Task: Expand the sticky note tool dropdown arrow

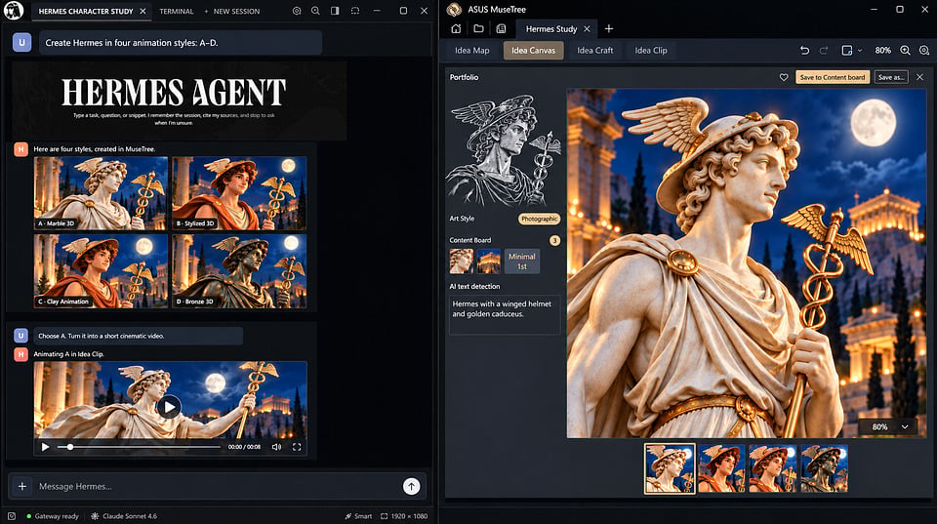Action: click(x=860, y=51)
